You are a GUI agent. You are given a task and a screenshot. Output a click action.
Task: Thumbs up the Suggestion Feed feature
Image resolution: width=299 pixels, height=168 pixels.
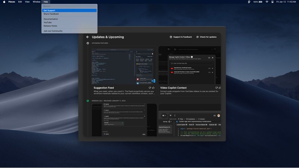pos(153,88)
